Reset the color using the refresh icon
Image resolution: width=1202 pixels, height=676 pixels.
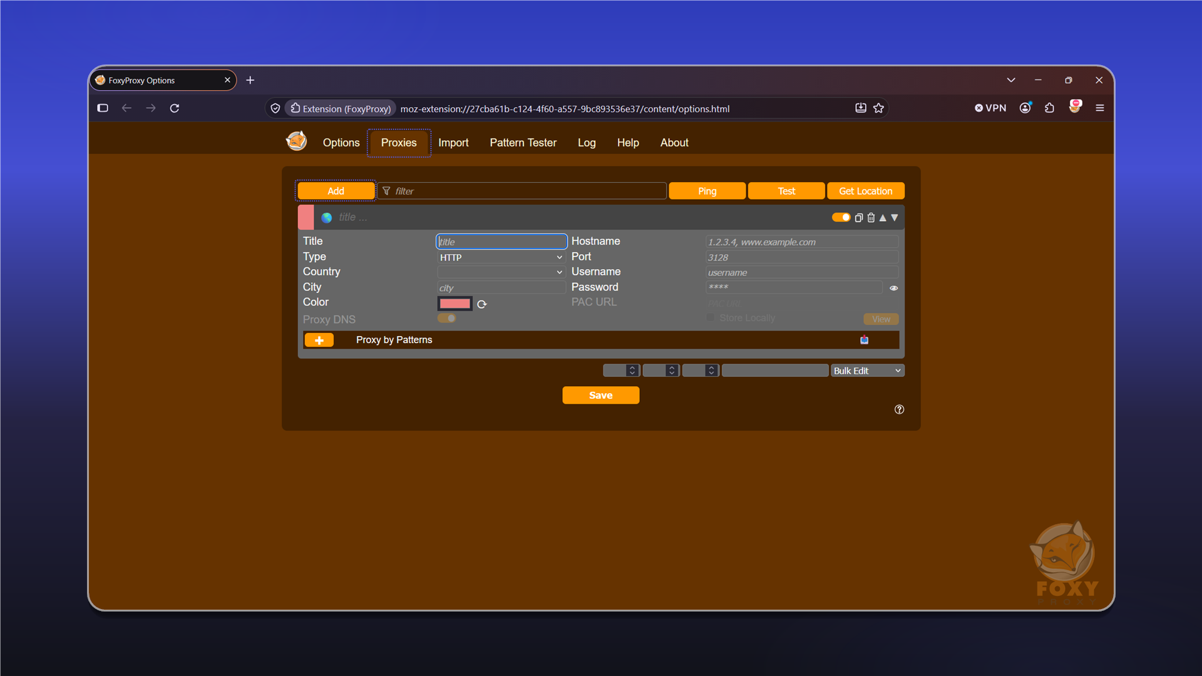tap(482, 304)
